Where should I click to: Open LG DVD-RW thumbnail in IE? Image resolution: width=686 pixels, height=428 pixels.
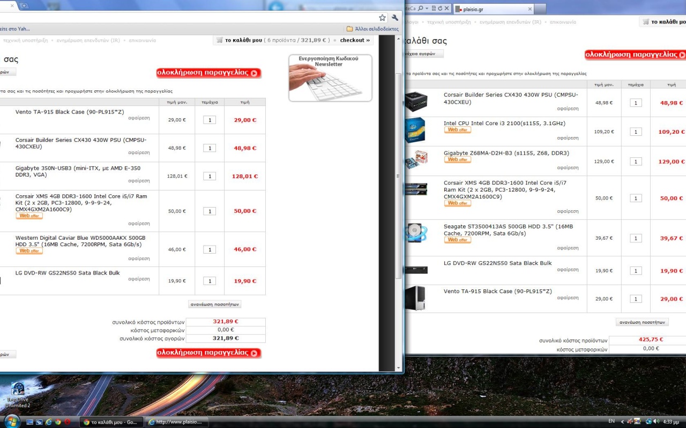click(x=416, y=270)
